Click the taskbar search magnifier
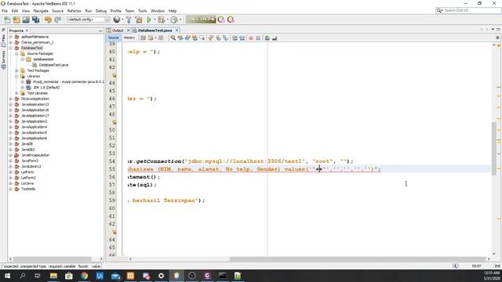This screenshot has width=502, height=282. tap(23, 276)
